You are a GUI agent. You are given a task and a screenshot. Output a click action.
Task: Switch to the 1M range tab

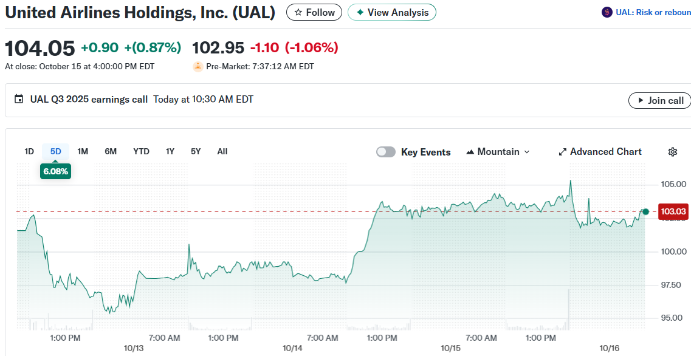(83, 151)
